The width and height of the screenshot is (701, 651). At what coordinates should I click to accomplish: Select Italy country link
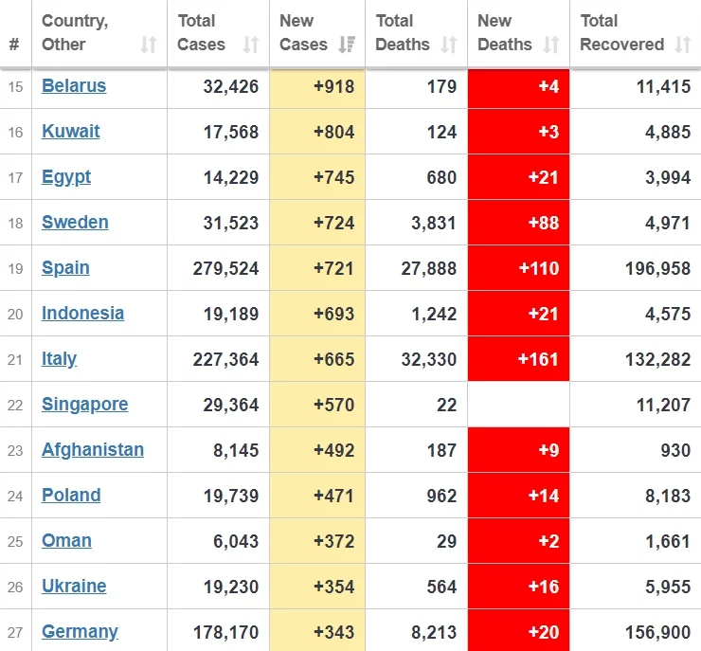click(x=59, y=359)
